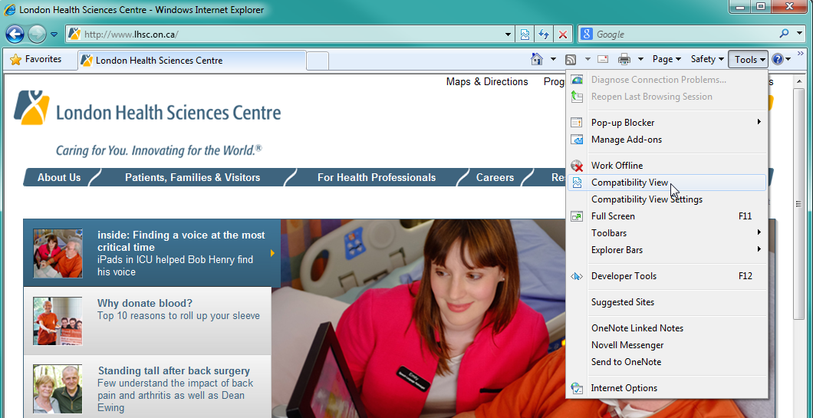Image resolution: width=813 pixels, height=418 pixels.
Task: Click the iPads in ICU story thumbnail
Action: 58,254
